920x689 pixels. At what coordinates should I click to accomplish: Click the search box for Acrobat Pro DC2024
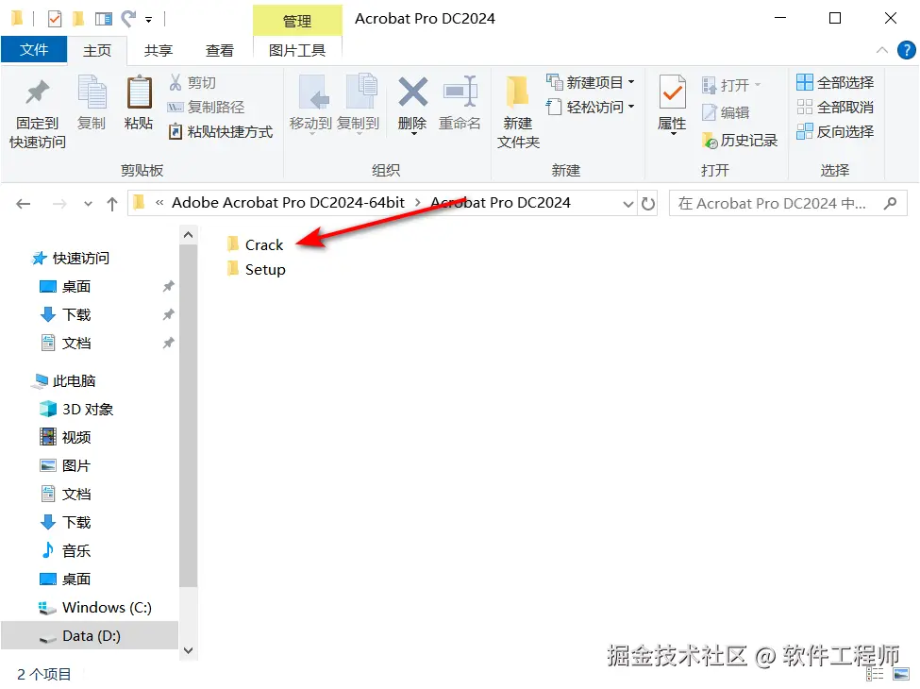788,204
